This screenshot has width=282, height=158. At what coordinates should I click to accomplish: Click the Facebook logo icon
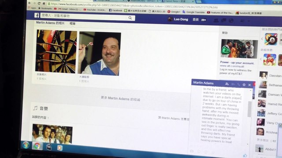pyautogui.click(x=37, y=15)
